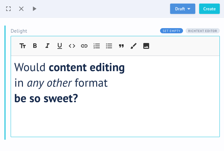Toggle fullscreen mode with the expand icon
Image resolution: width=224 pixels, height=151 pixels.
[x=9, y=9]
